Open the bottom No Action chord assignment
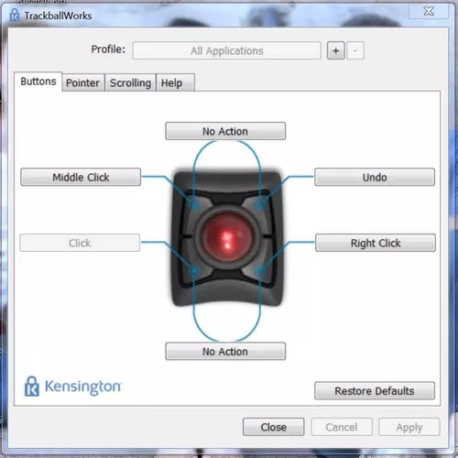This screenshot has width=458, height=458. 225,352
